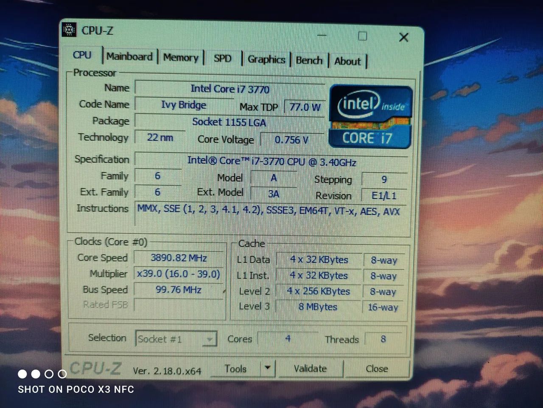This screenshot has width=543, height=408.
Task: Close the CPU-Z window with X
Action: [x=404, y=37]
